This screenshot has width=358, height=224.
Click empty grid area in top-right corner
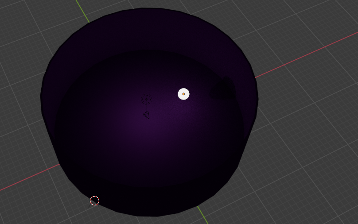tap(328, 18)
